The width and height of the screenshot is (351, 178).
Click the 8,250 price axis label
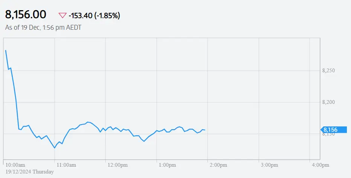tap(329, 71)
